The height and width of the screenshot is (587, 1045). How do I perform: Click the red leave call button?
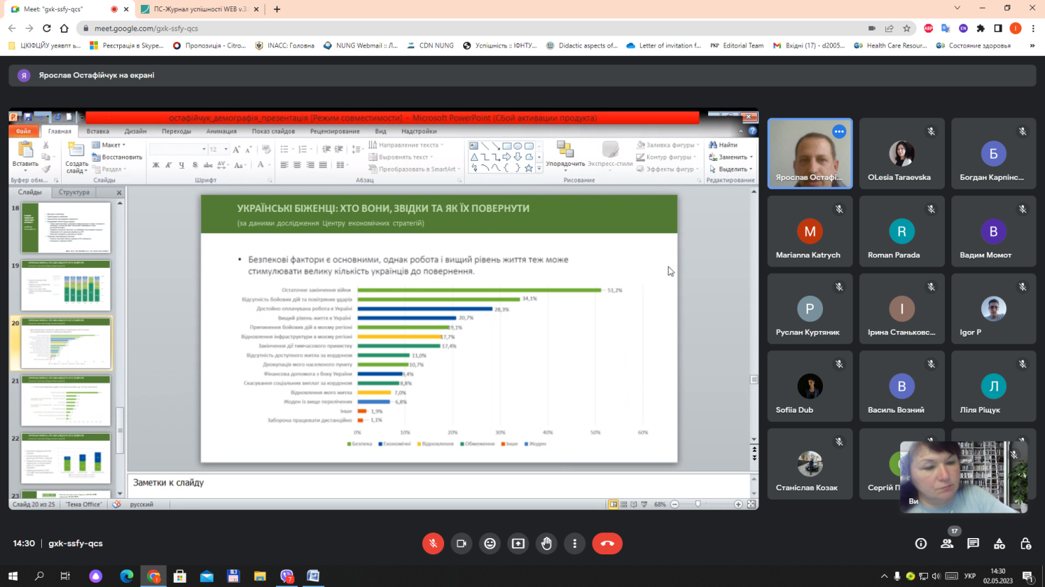click(x=607, y=544)
